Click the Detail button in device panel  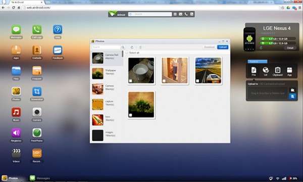tap(290, 48)
